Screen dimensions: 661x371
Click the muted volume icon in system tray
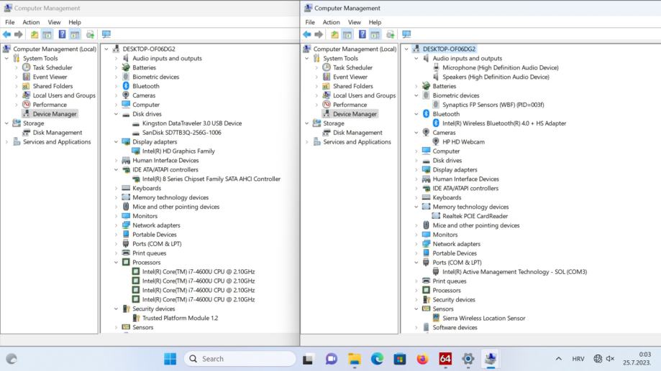pos(610,359)
